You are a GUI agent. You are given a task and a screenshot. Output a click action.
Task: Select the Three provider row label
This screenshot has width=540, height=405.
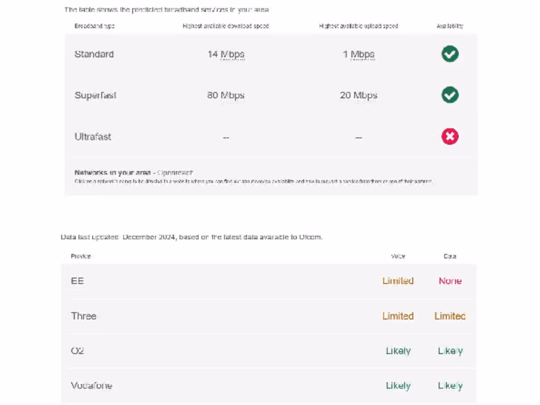84,316
